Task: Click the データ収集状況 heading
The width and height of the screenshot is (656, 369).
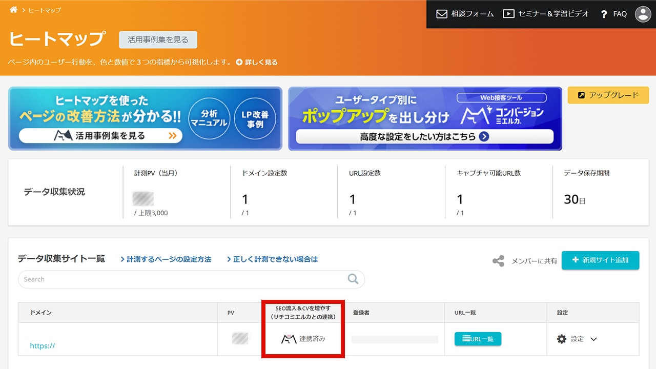Action: 54,192
